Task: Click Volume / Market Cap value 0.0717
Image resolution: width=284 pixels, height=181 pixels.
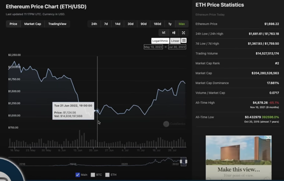Action: click(x=274, y=93)
